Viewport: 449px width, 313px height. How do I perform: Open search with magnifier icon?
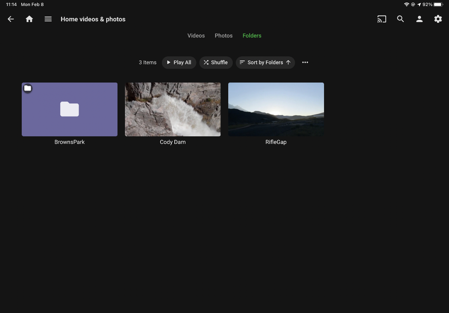tap(400, 19)
